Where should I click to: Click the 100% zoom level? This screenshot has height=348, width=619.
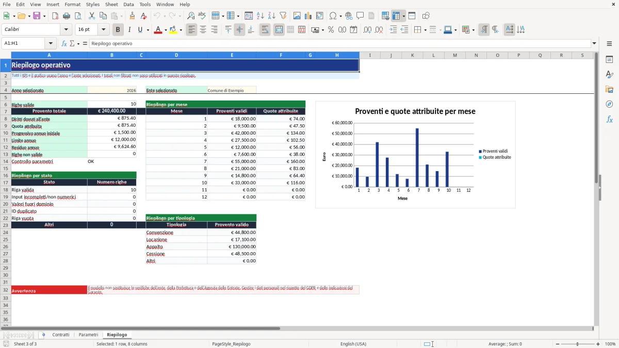[x=610, y=344]
